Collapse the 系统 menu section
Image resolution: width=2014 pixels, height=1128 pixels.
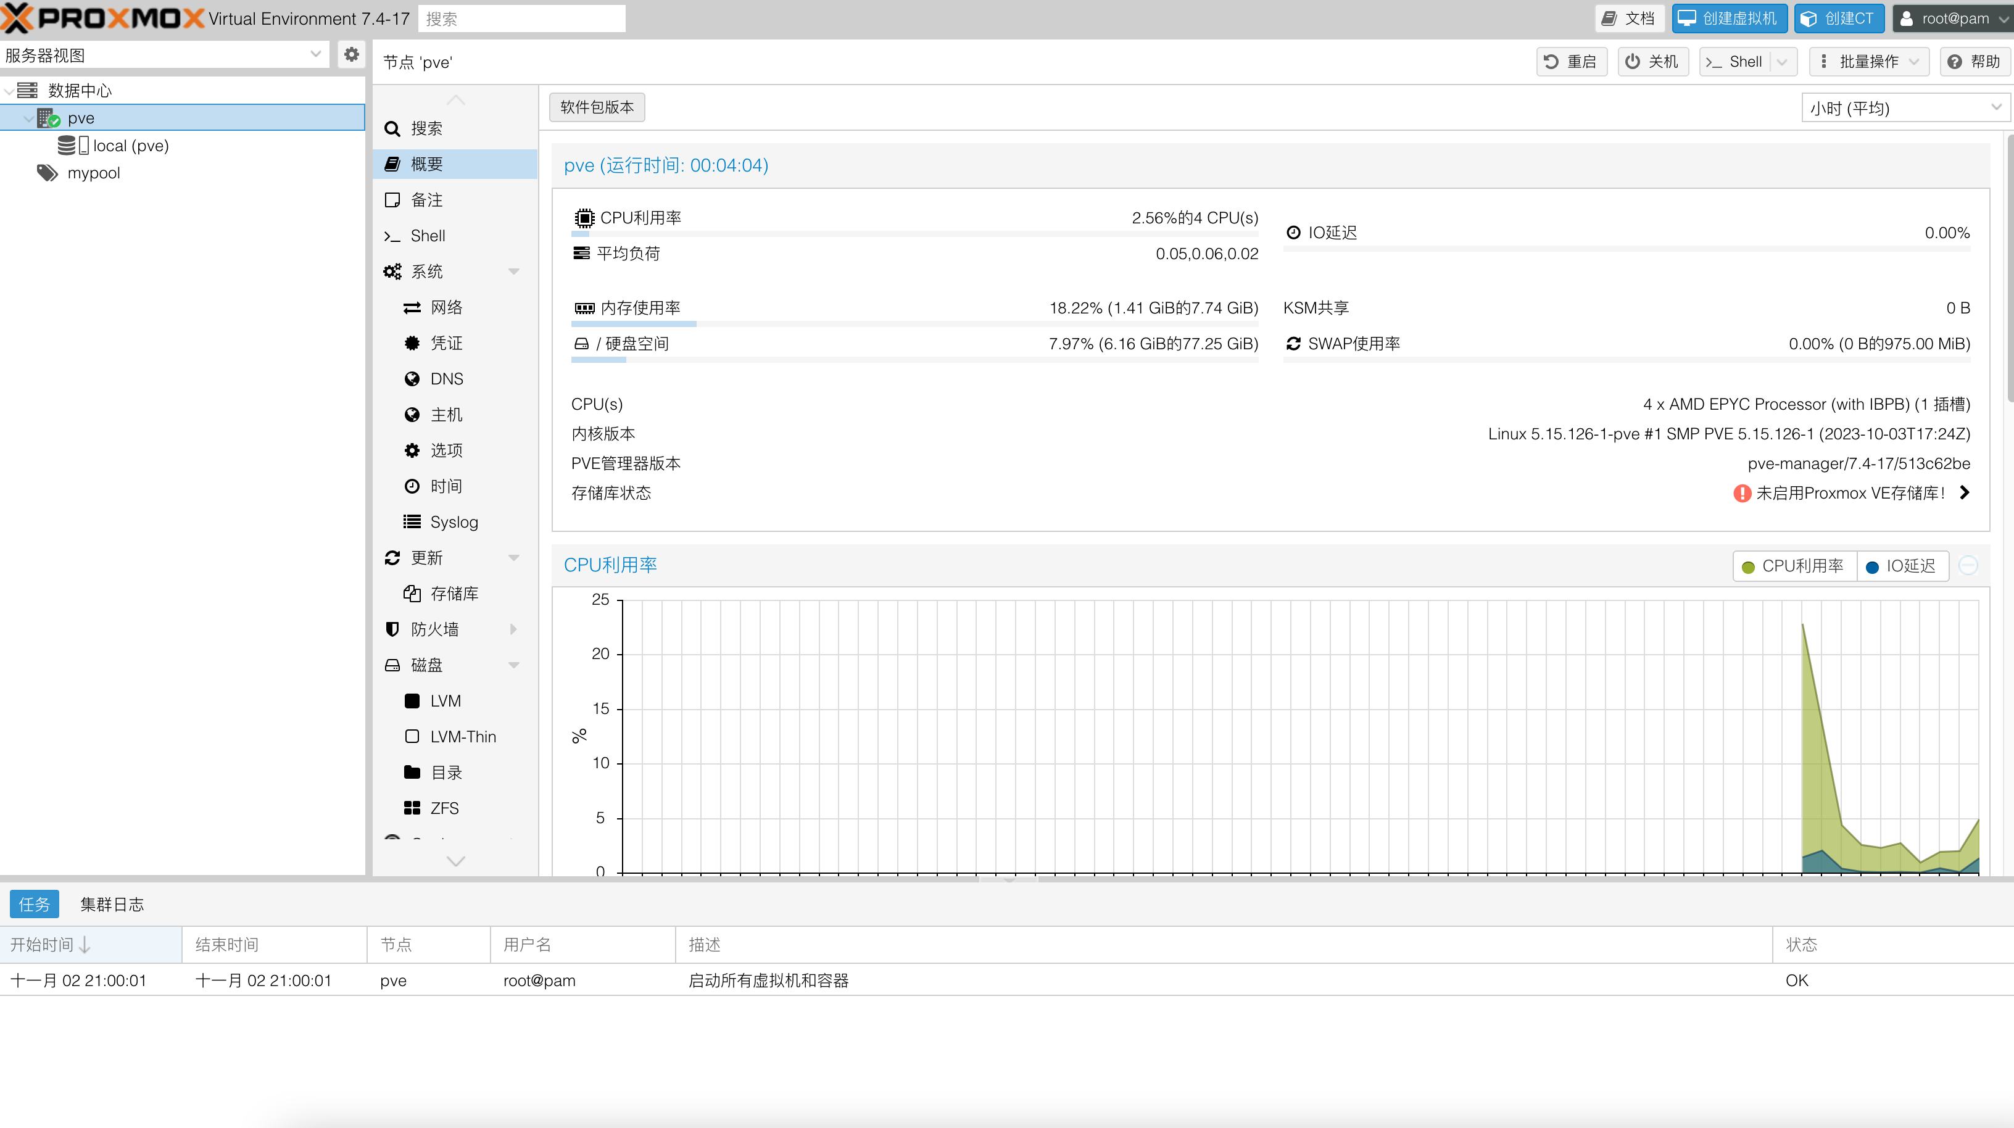pos(513,272)
